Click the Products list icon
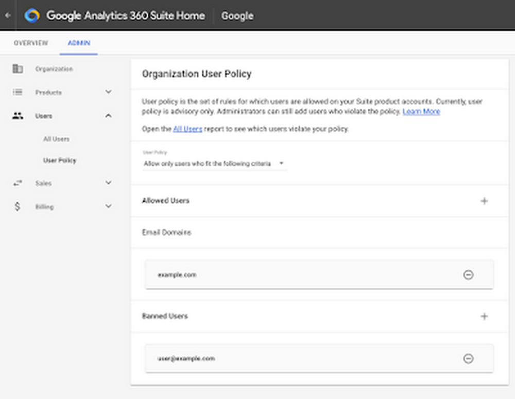 pos(18,92)
